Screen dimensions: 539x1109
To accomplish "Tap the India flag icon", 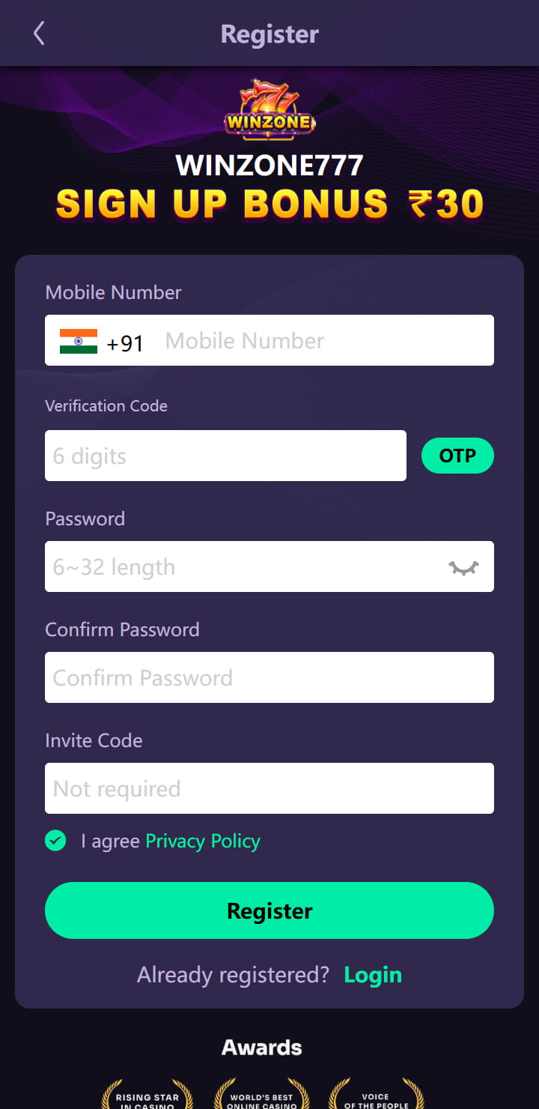I will point(79,341).
